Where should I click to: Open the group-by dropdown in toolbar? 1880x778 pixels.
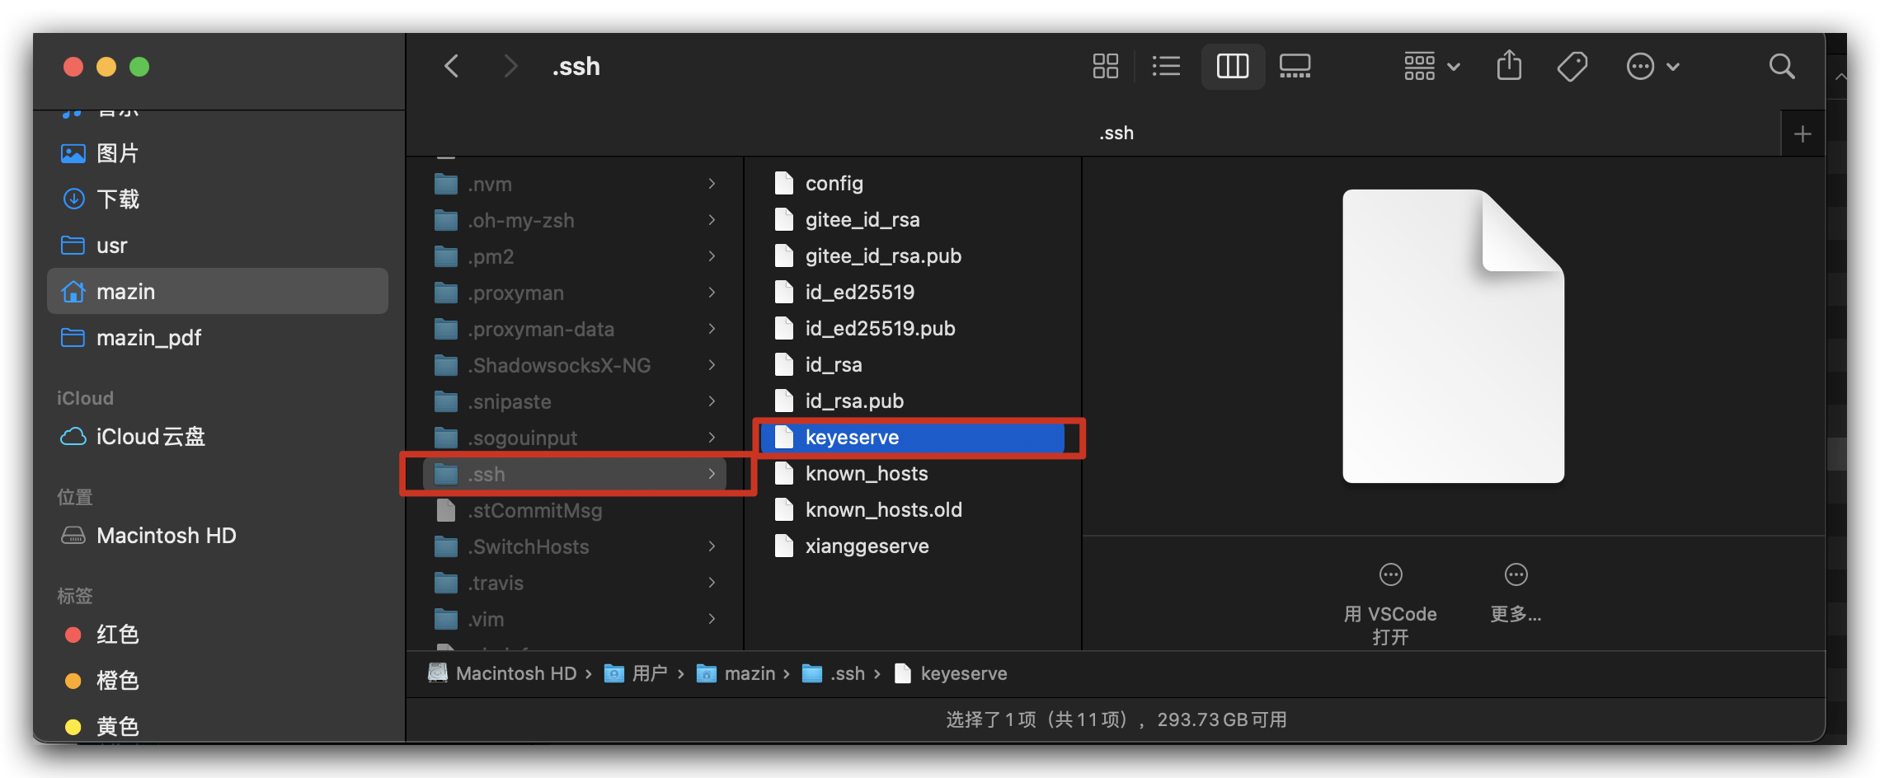point(1432,66)
